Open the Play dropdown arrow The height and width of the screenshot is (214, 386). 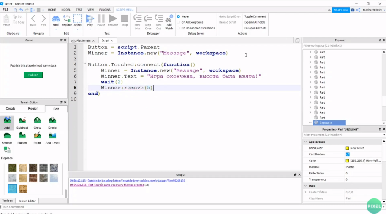point(90,29)
